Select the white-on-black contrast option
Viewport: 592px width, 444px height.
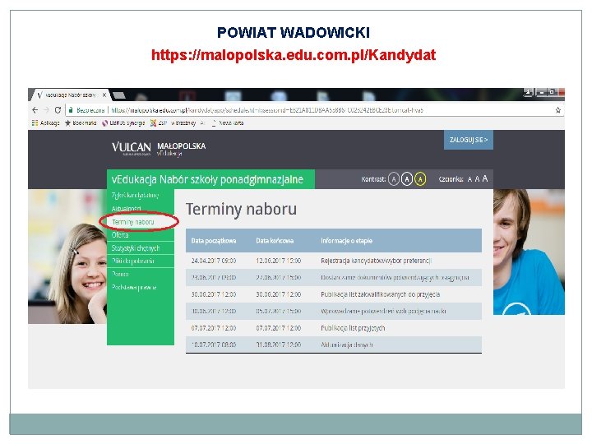407,179
